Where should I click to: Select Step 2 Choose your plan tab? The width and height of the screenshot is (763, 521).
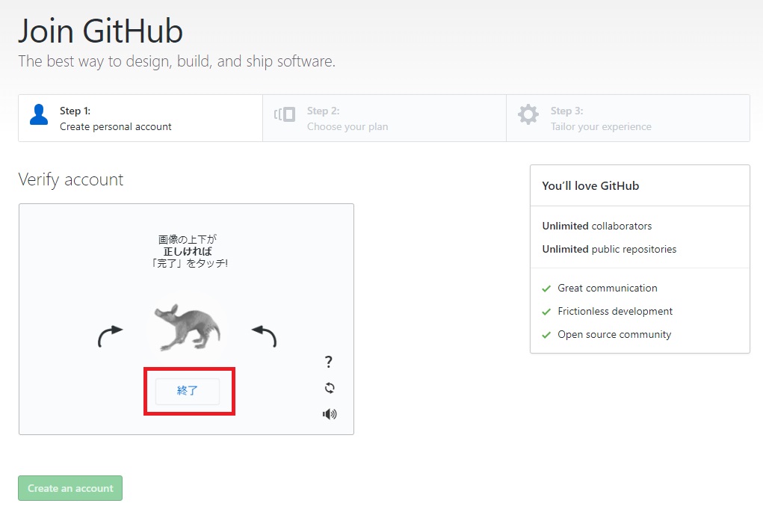click(384, 118)
